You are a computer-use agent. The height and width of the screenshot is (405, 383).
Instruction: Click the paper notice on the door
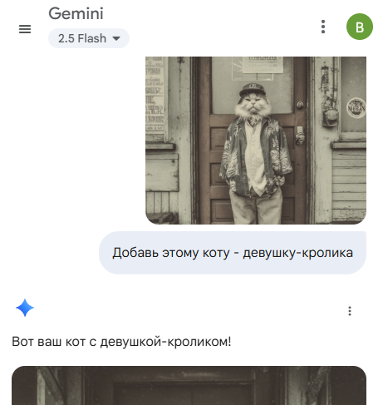[263, 65]
